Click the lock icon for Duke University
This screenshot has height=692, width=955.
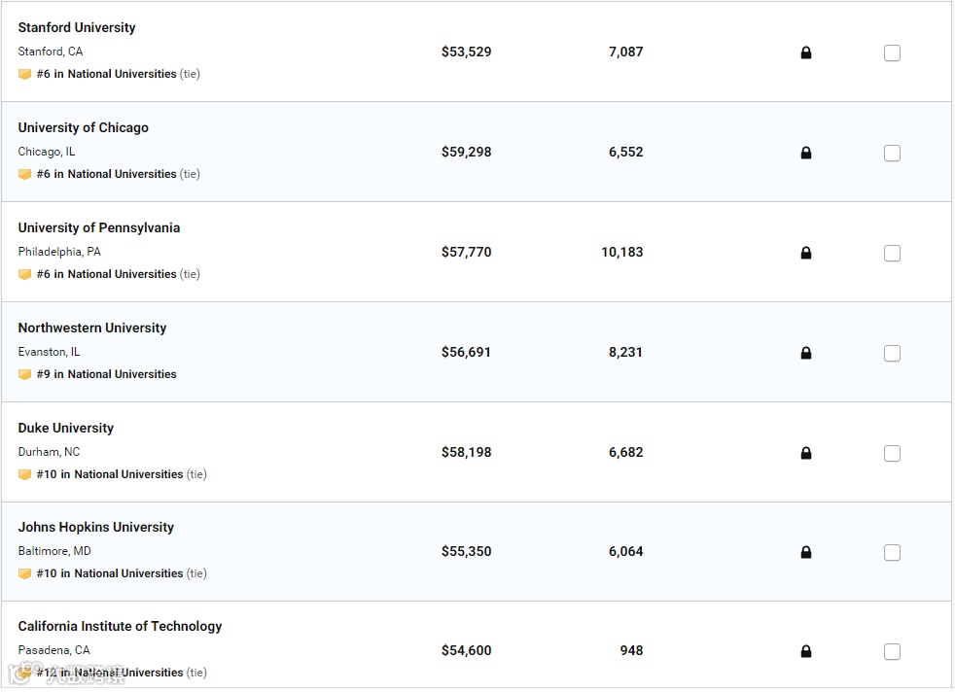[805, 454]
